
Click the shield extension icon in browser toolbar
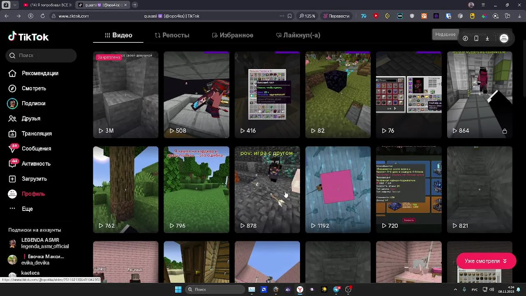[x=412, y=16]
